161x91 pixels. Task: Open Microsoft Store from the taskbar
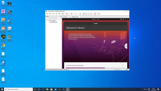point(51,89)
